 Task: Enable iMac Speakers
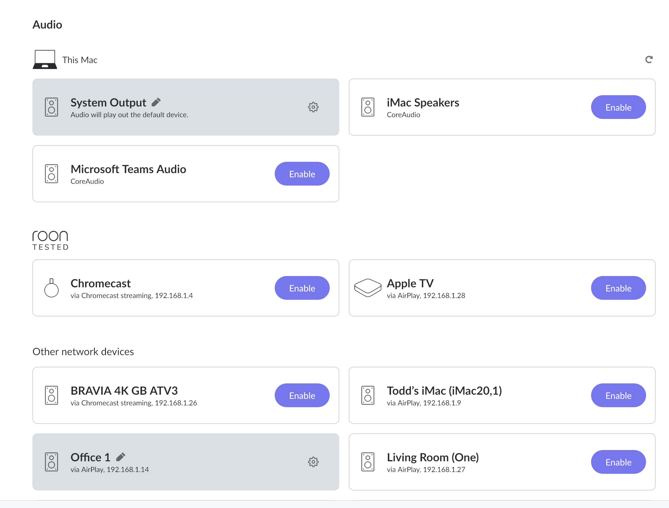coord(618,107)
